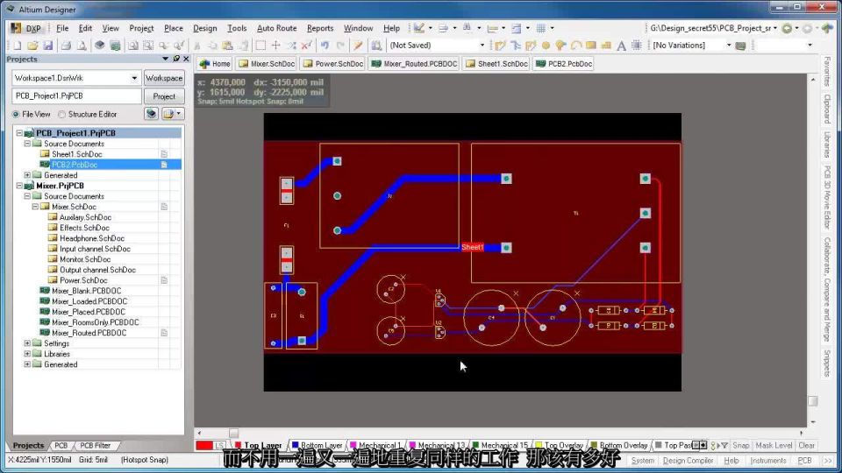842x473 pixels.
Task: Expand the Settings folder in Mixer project
Action: click(27, 343)
